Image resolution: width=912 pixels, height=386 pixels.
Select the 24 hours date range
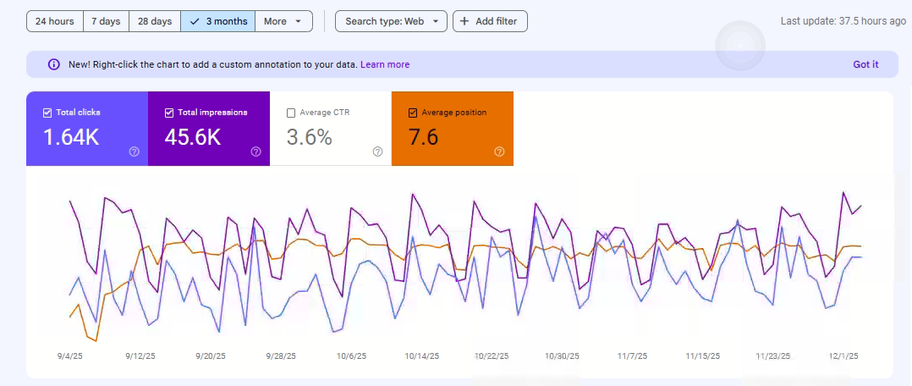54,21
